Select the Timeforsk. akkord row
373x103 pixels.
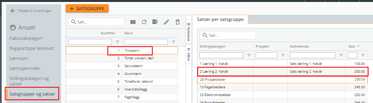coord(122,82)
